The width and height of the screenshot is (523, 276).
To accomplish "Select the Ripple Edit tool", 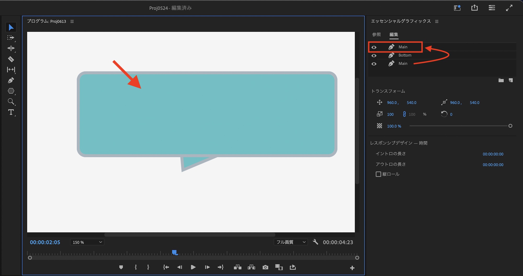I will click(11, 48).
